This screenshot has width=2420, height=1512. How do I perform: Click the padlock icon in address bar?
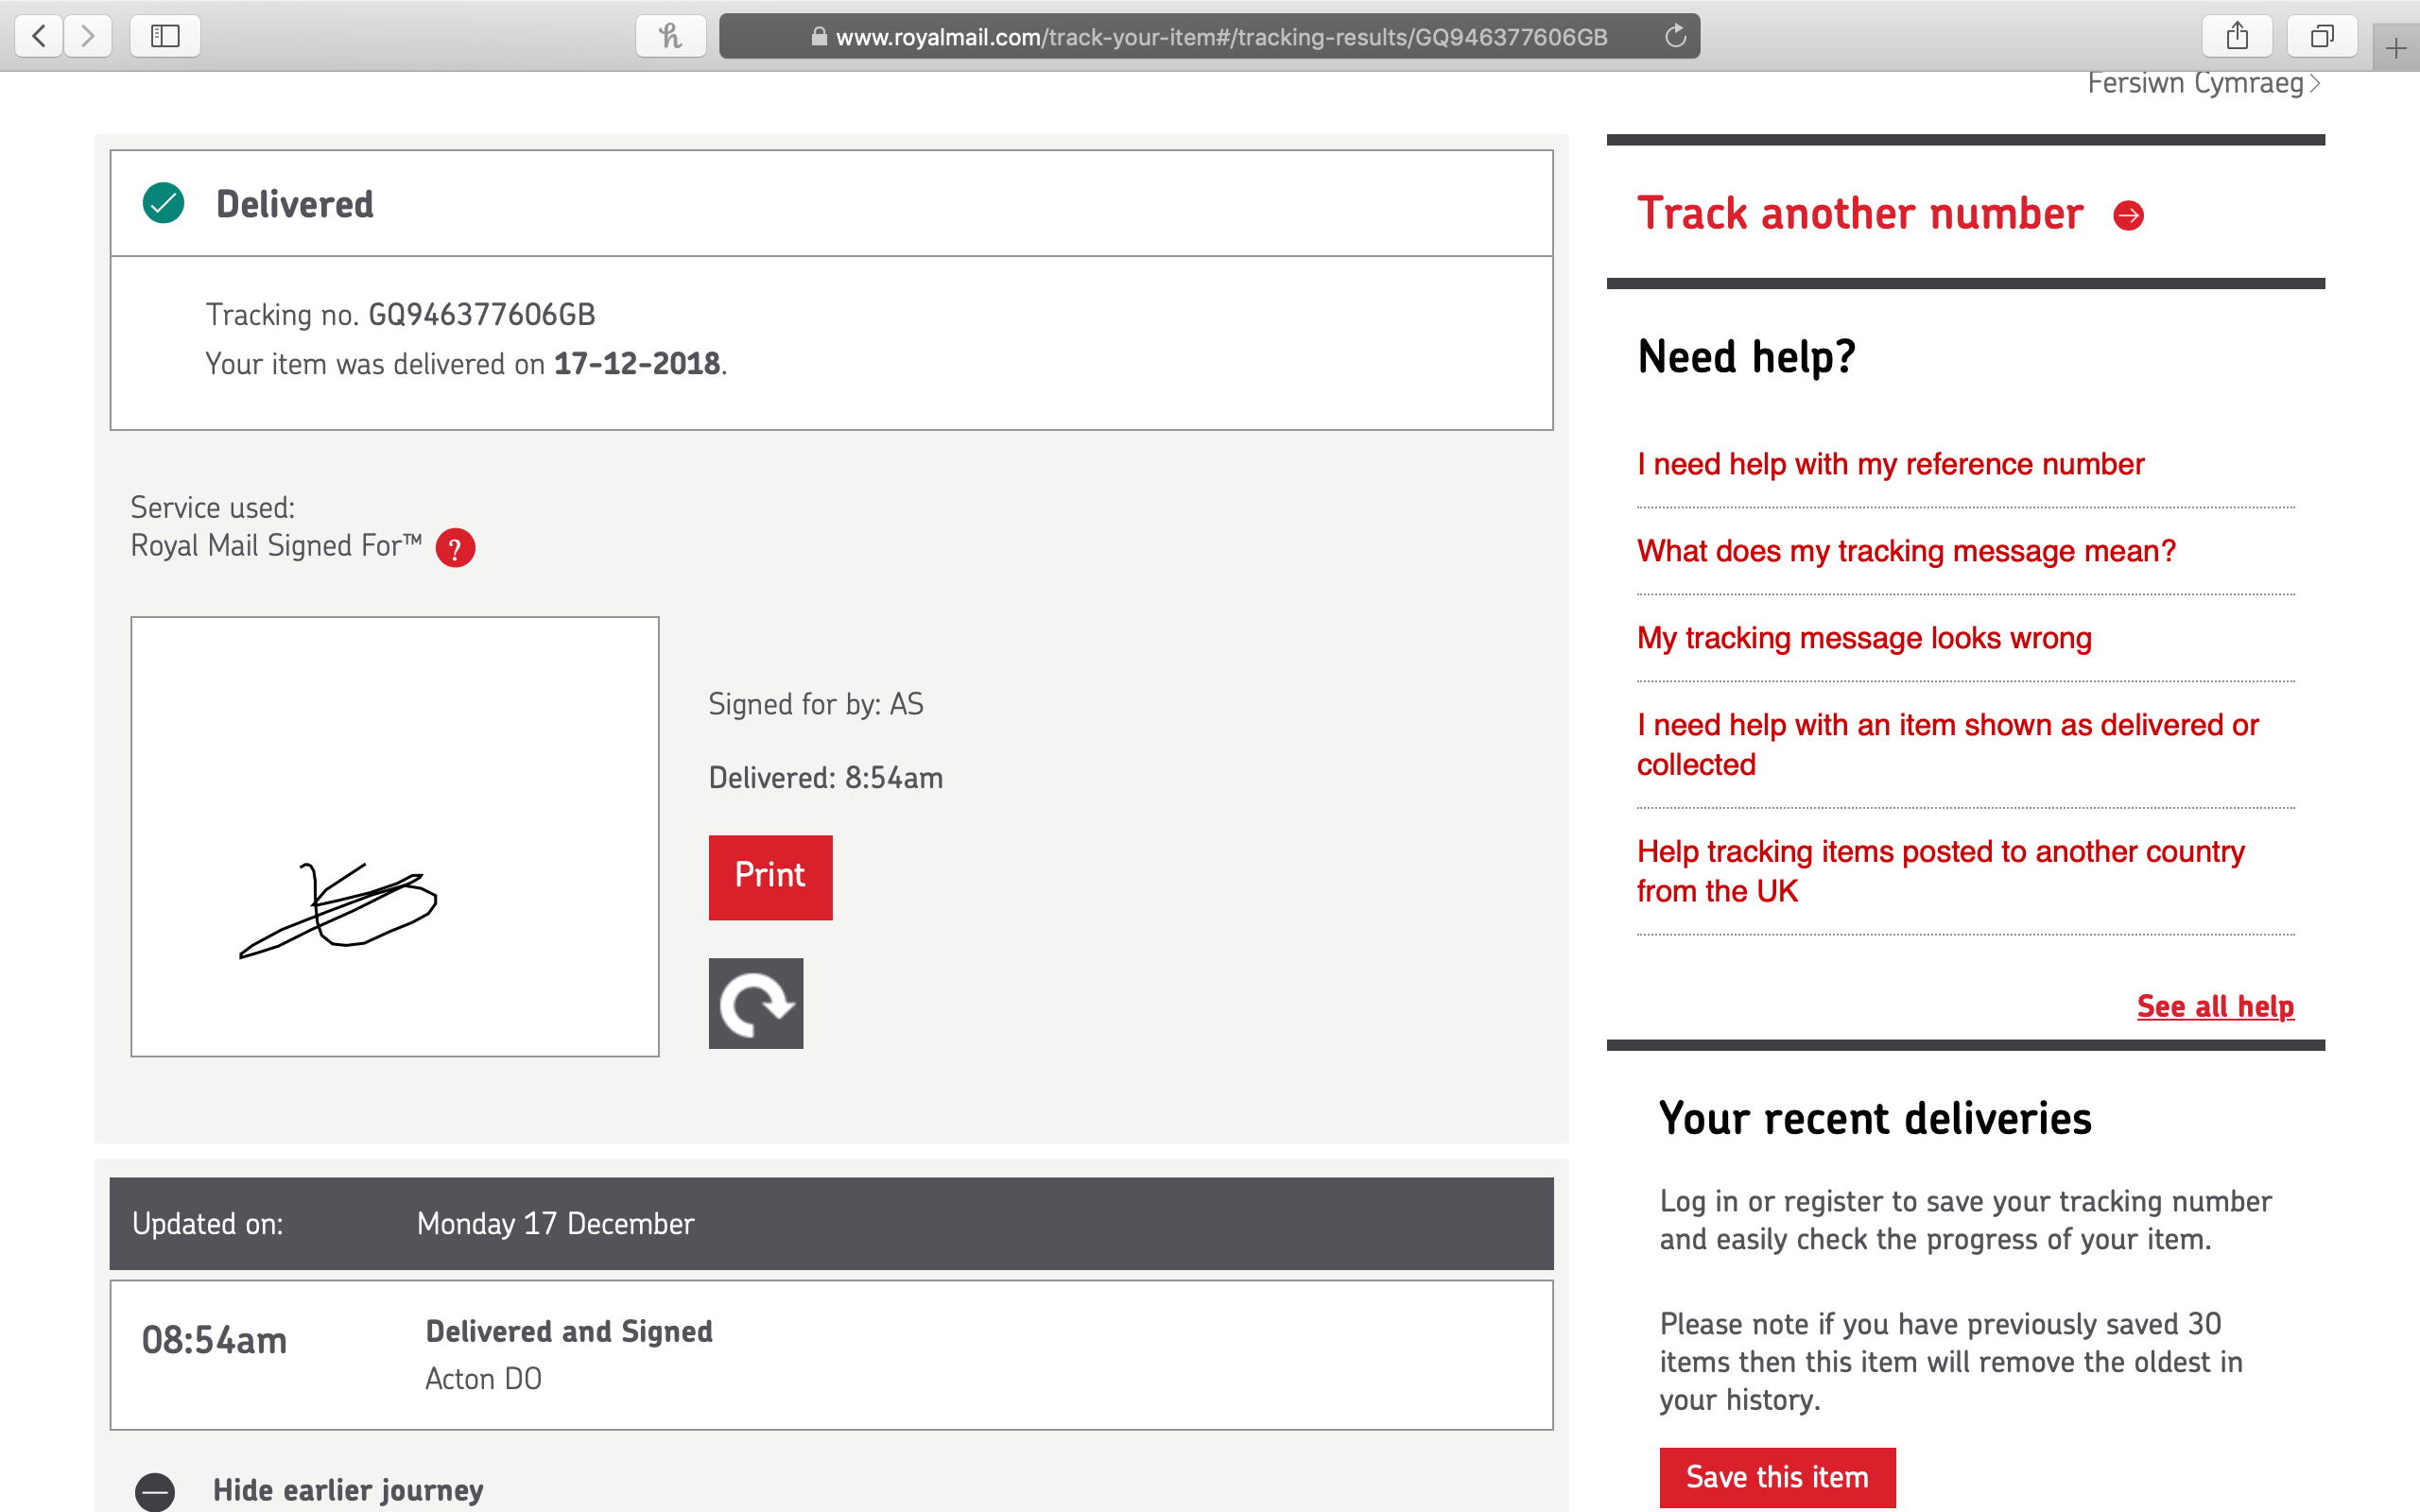point(819,37)
